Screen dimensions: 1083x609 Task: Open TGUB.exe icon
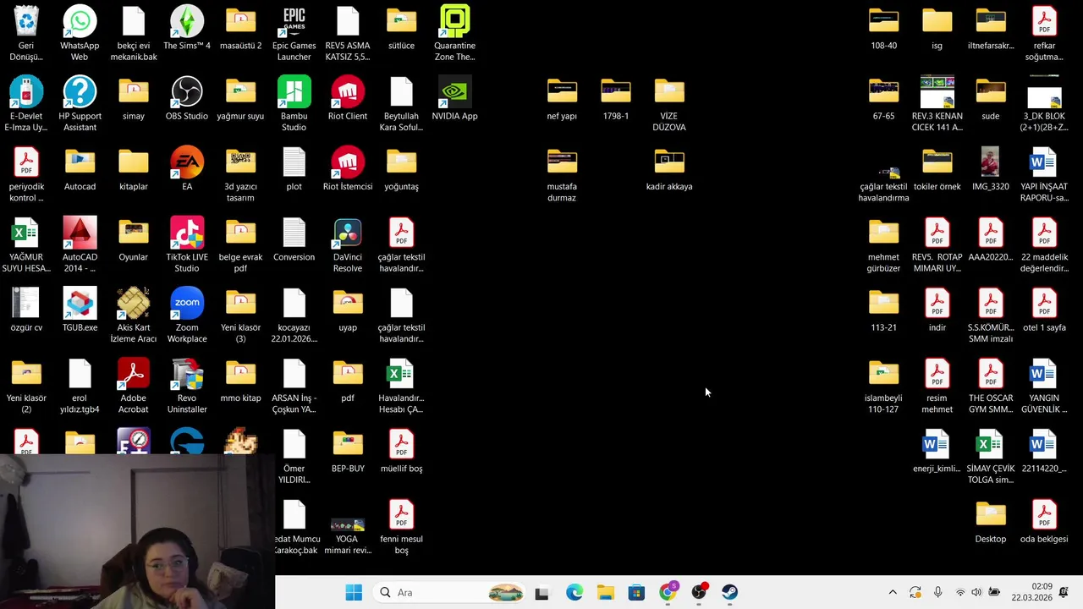[80, 303]
